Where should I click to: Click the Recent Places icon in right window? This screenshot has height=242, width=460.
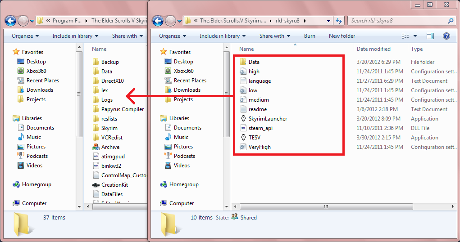tap(168, 80)
